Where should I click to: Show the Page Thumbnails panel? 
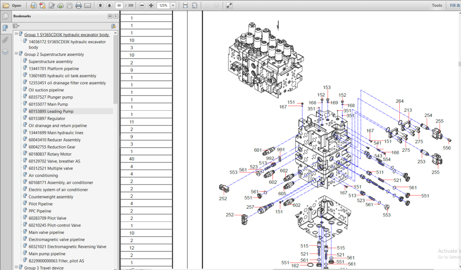5,17
